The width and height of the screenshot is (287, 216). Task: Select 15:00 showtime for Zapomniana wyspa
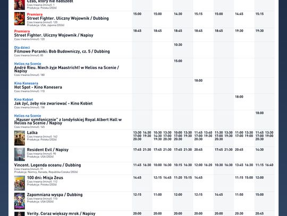tap(259, 195)
